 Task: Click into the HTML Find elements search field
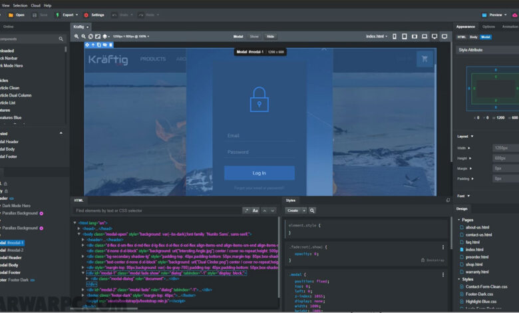[x=157, y=210]
